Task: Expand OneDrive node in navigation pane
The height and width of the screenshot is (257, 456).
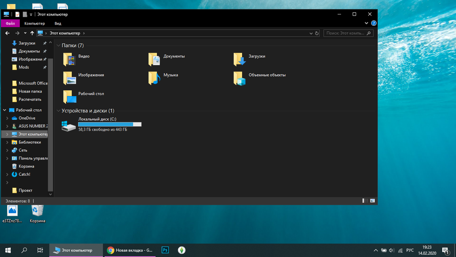Action: 7,118
